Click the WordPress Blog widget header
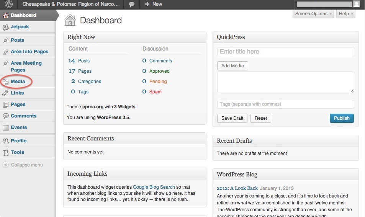The height and width of the screenshot is (217, 365). [x=286, y=175]
